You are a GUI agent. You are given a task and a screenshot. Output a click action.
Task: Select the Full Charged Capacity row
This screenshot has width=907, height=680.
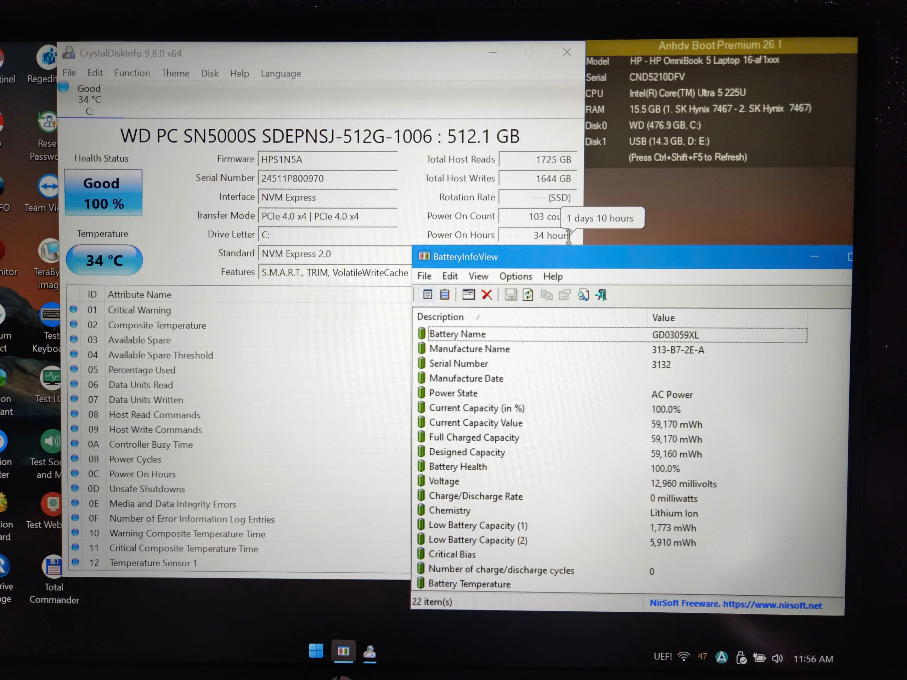tap(612, 438)
